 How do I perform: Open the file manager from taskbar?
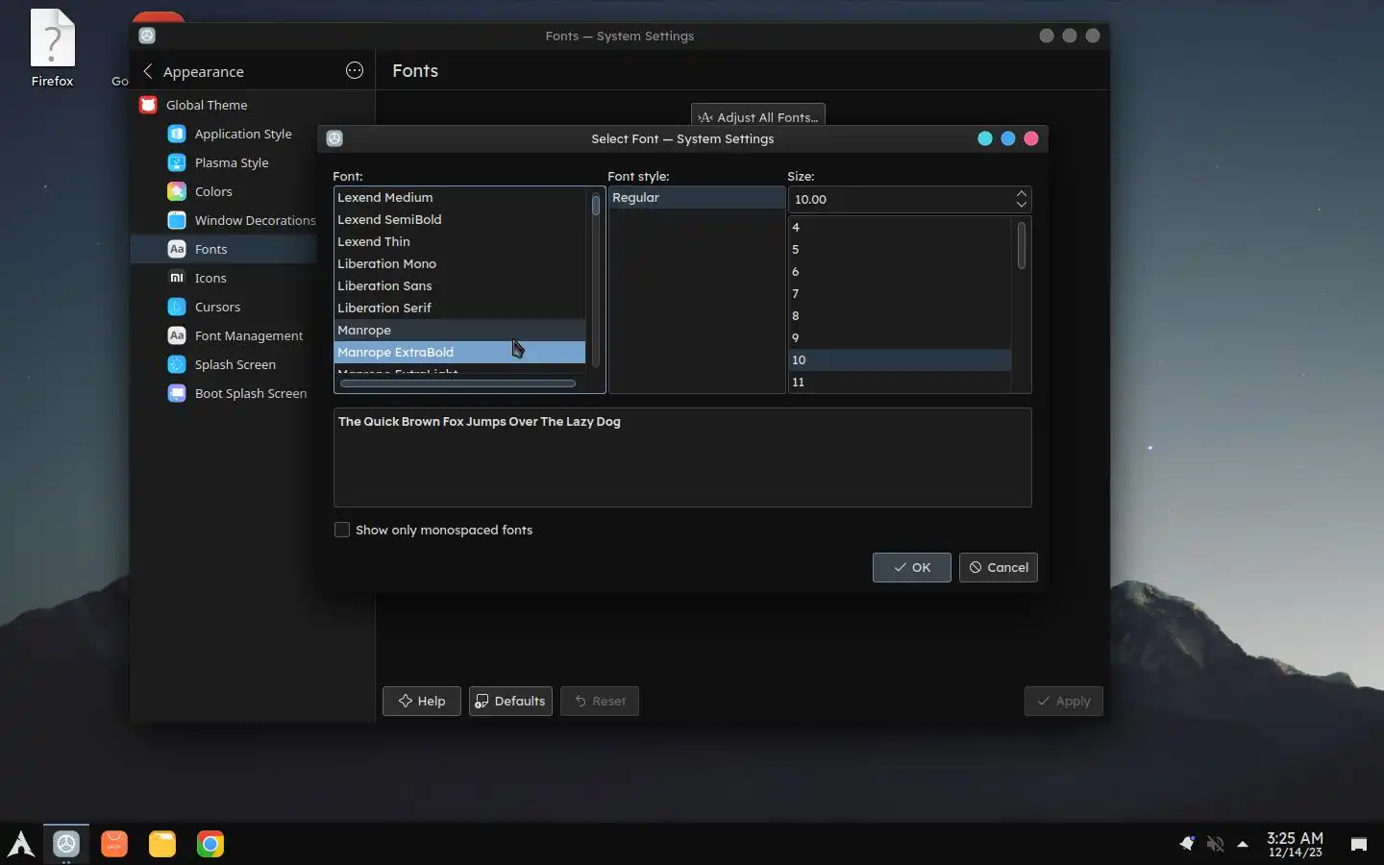coord(162,844)
